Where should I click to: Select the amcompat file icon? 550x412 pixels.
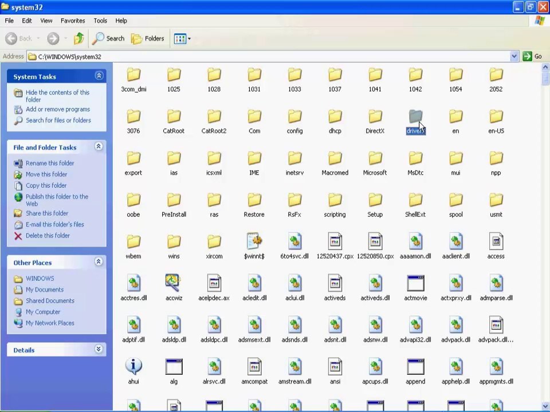254,366
